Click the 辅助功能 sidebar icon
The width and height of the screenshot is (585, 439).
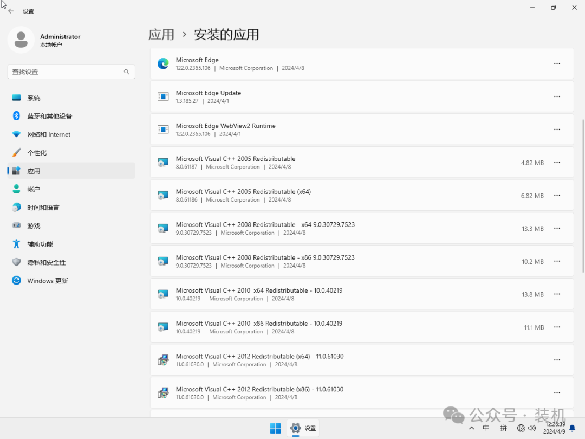pyautogui.click(x=15, y=244)
